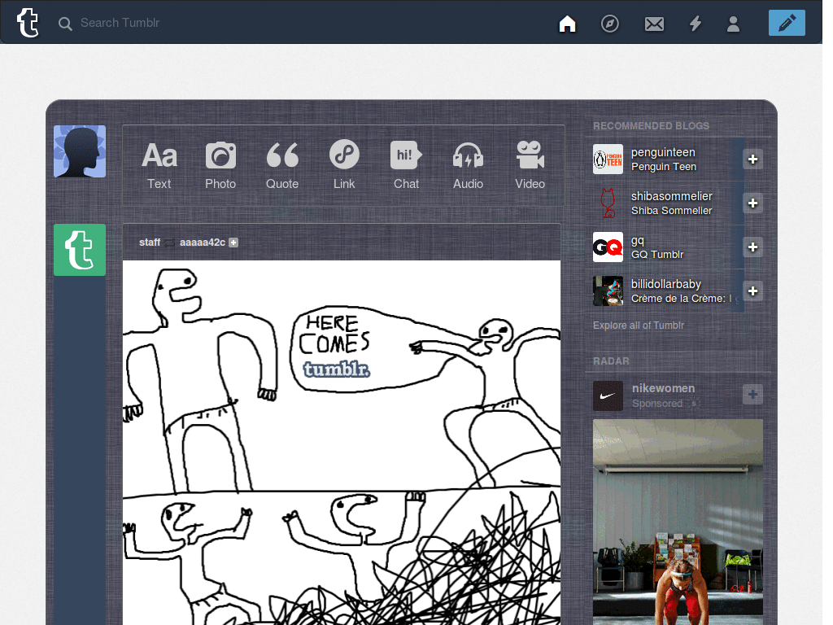
Task: Open the staff blog link in post header
Action: pyautogui.click(x=150, y=243)
